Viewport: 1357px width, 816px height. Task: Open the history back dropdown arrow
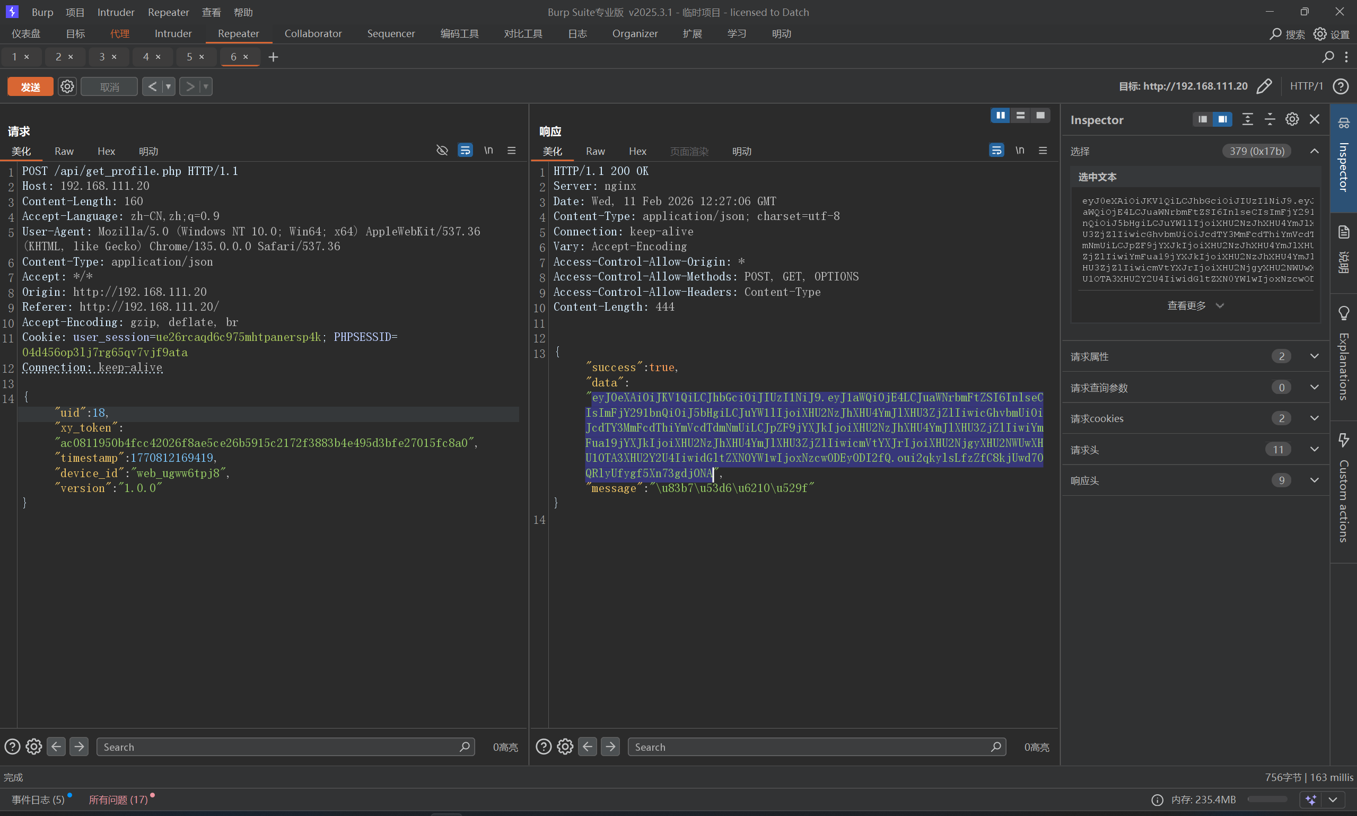tap(169, 86)
